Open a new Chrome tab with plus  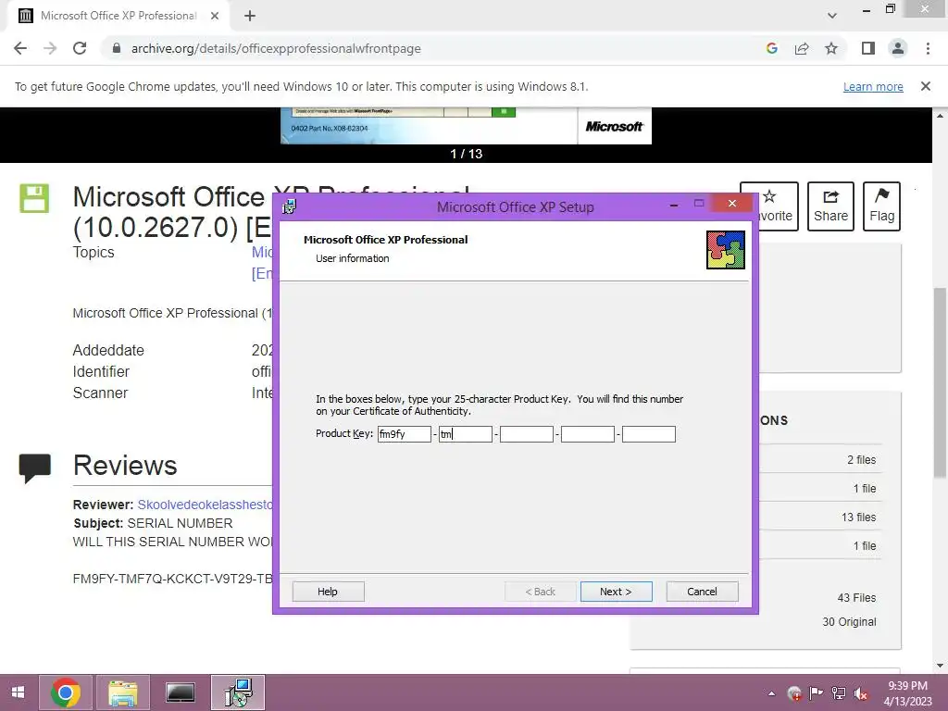coord(250,16)
